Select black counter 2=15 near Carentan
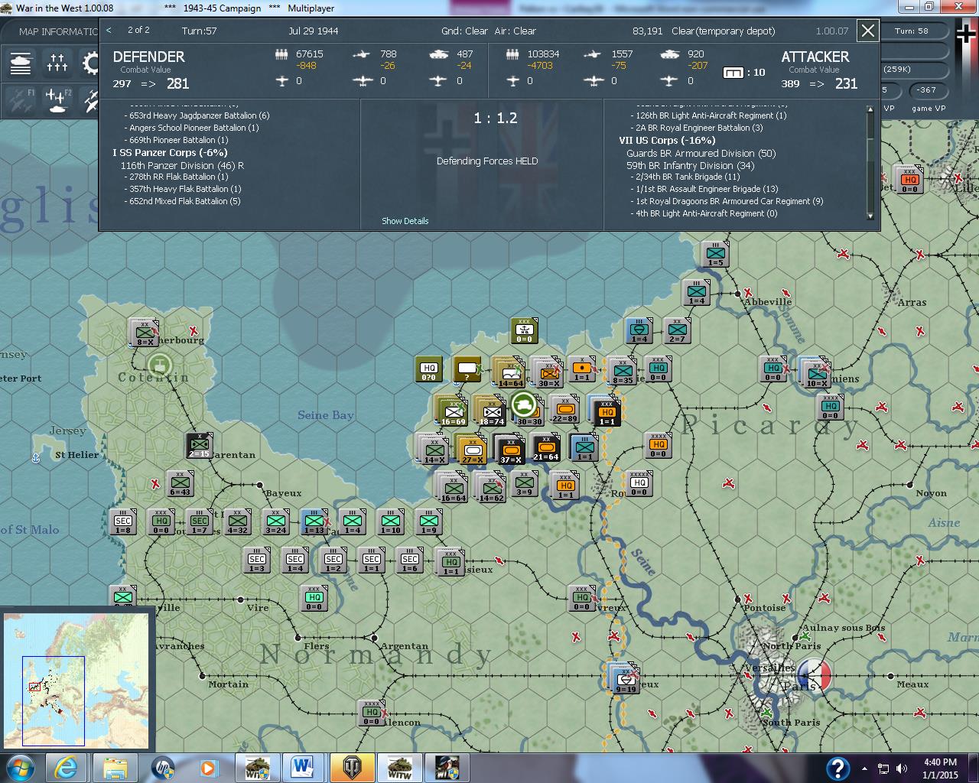Screen dimensions: 979x783 pyautogui.click(x=199, y=445)
